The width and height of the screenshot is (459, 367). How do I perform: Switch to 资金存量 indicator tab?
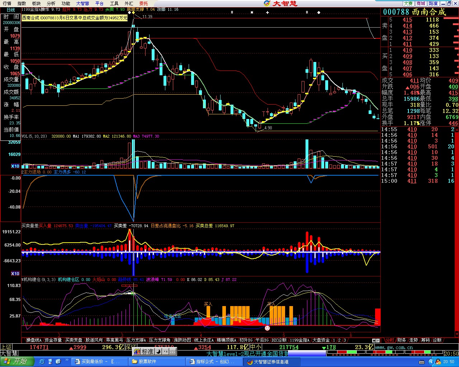(53, 340)
